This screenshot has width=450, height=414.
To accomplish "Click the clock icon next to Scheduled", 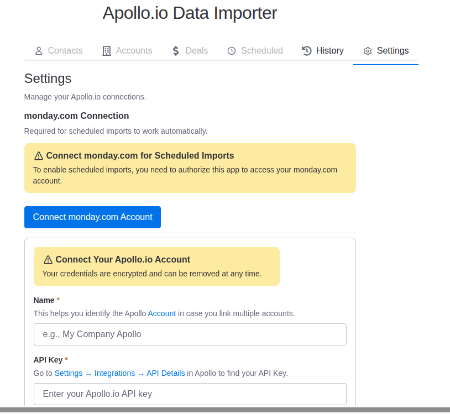I will (231, 50).
